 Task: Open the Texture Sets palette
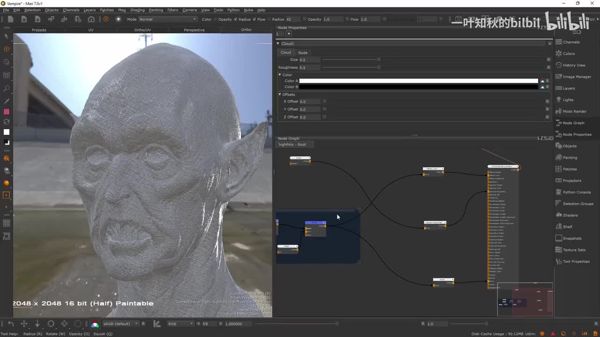574,250
